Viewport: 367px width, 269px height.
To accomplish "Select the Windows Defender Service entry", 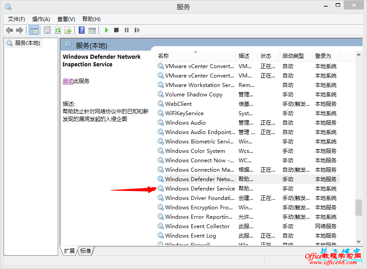I will coord(200,188).
